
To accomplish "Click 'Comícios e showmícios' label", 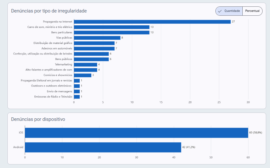I will click(x=58, y=75).
